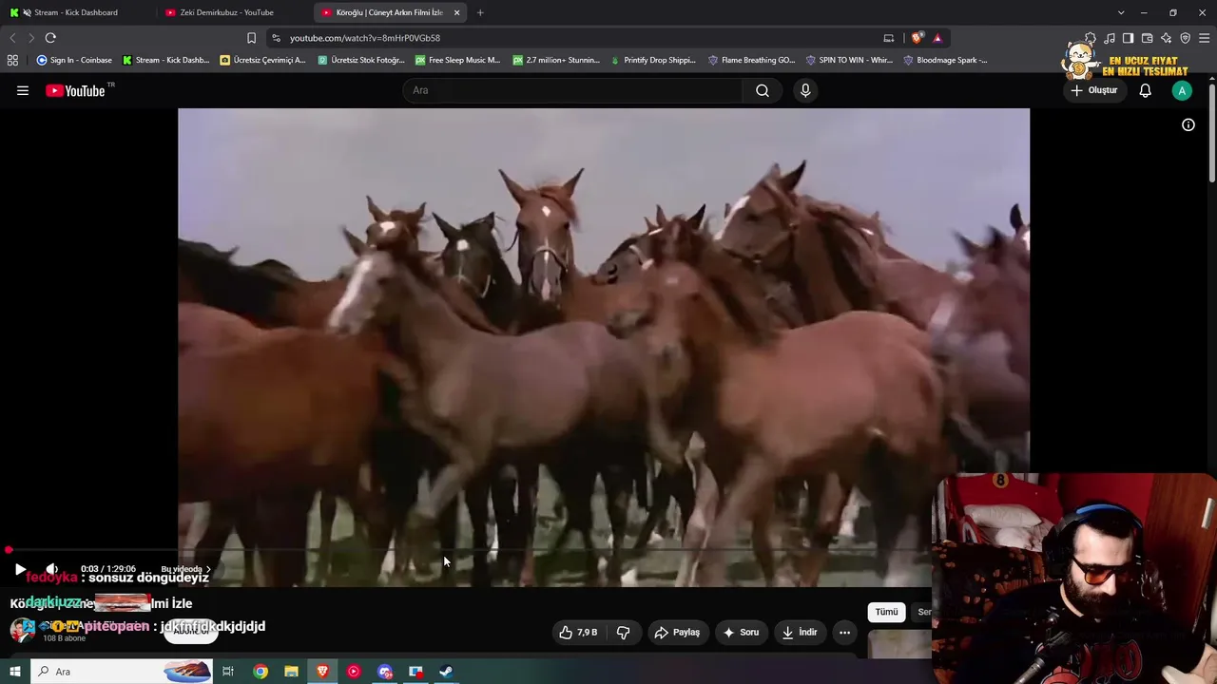
Task: Open Task View on taskbar
Action: click(228, 672)
